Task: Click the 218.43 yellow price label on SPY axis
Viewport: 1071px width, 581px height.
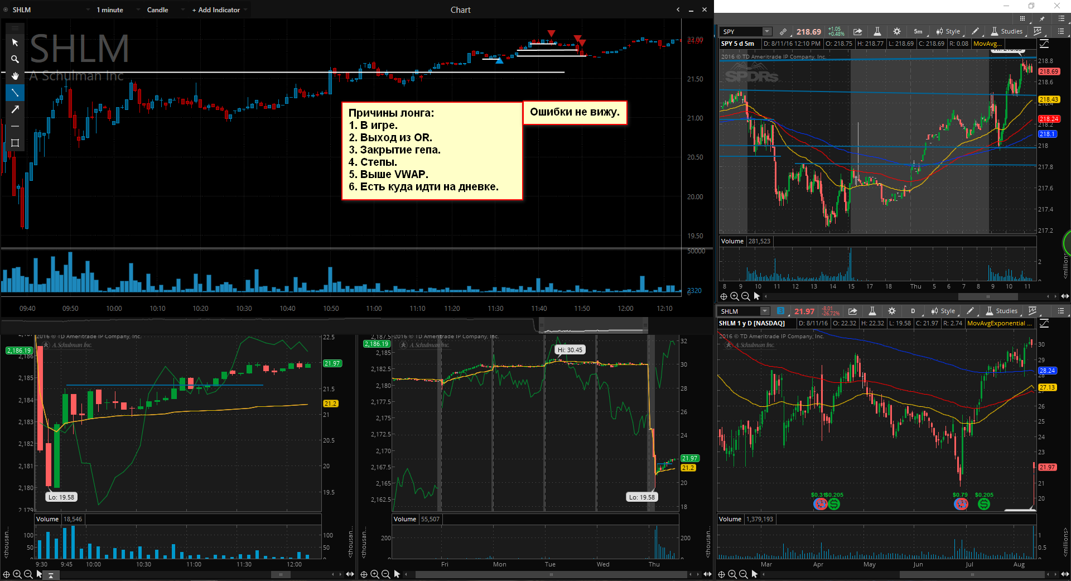Action: pyautogui.click(x=1049, y=99)
